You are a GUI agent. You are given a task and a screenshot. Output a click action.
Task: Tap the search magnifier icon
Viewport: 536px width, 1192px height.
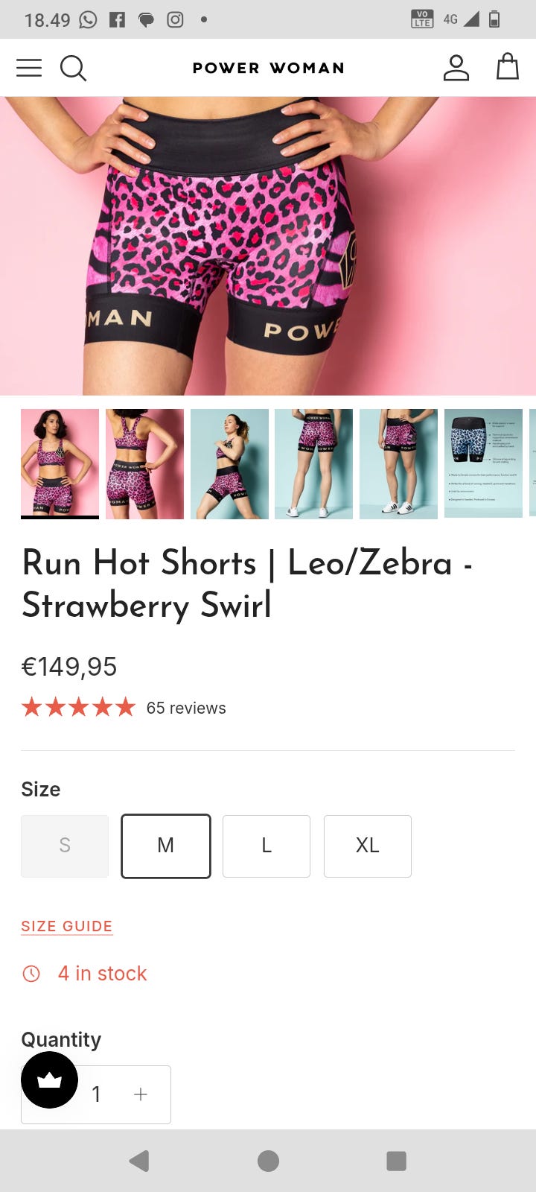point(73,68)
